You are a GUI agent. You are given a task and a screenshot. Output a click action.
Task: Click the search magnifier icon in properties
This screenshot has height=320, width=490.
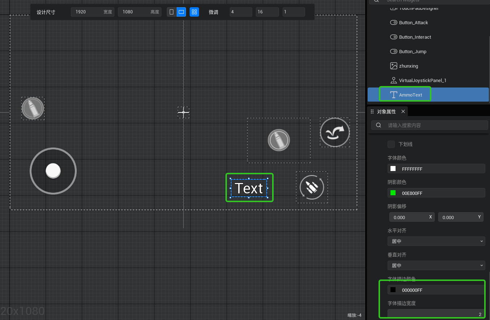(x=379, y=125)
